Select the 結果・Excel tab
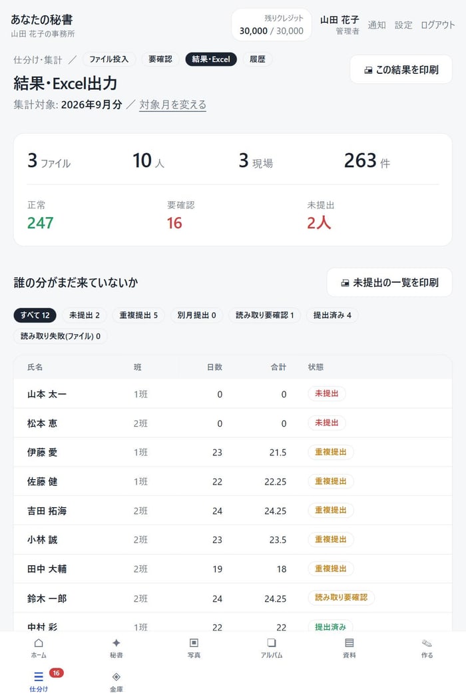The image size is (466, 699). point(211,59)
